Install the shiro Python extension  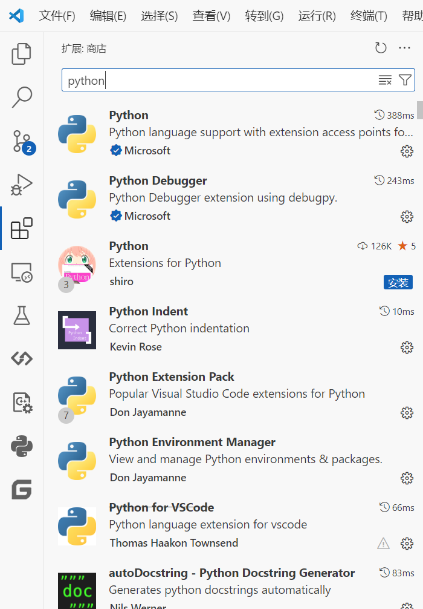point(398,282)
